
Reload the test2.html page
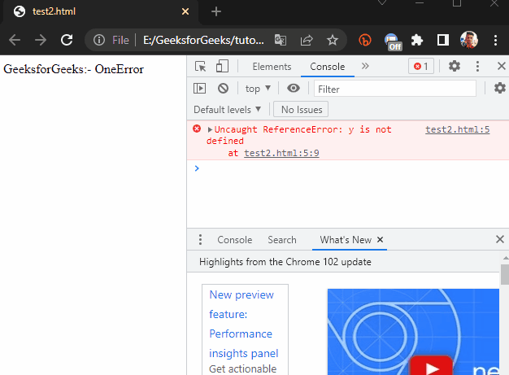(67, 40)
